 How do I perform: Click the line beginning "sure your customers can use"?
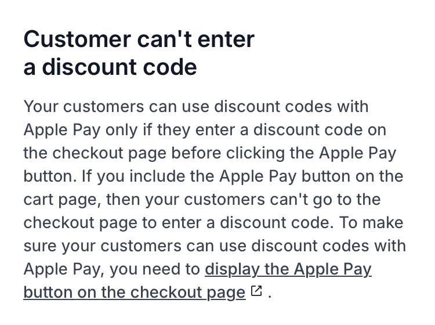point(215,246)
